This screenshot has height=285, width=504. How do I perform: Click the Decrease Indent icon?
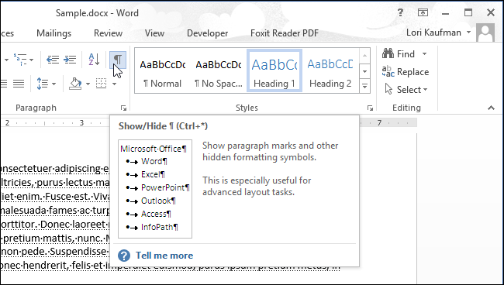click(53, 60)
